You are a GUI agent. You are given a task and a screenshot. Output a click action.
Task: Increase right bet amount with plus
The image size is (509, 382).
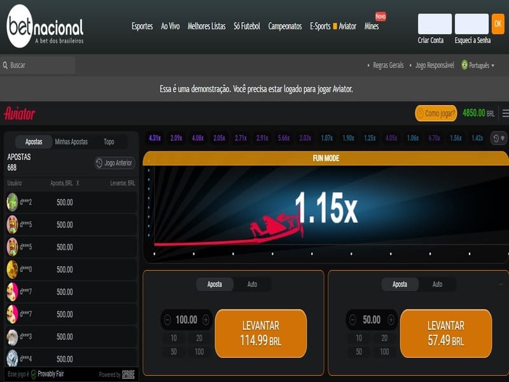point(391,320)
